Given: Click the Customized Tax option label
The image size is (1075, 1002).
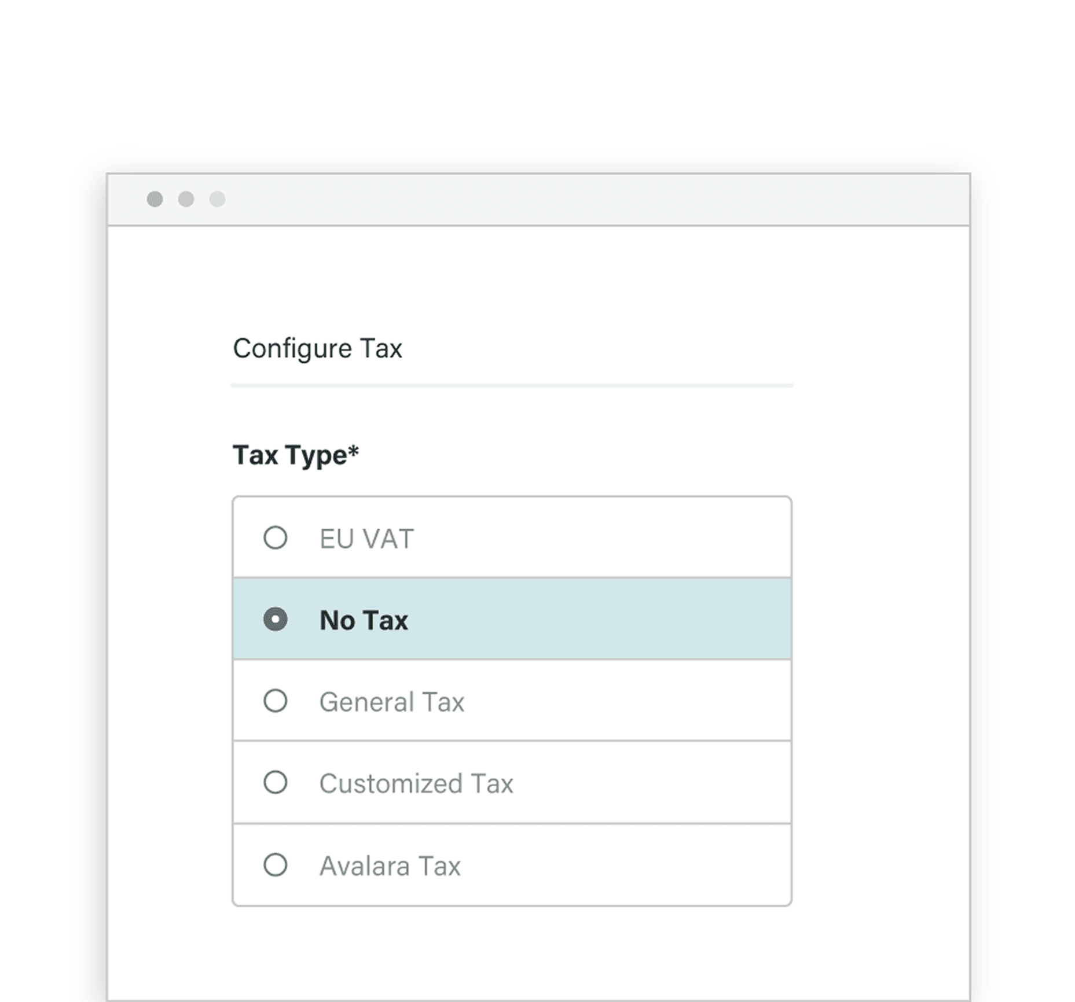Looking at the screenshot, I should click(x=416, y=783).
